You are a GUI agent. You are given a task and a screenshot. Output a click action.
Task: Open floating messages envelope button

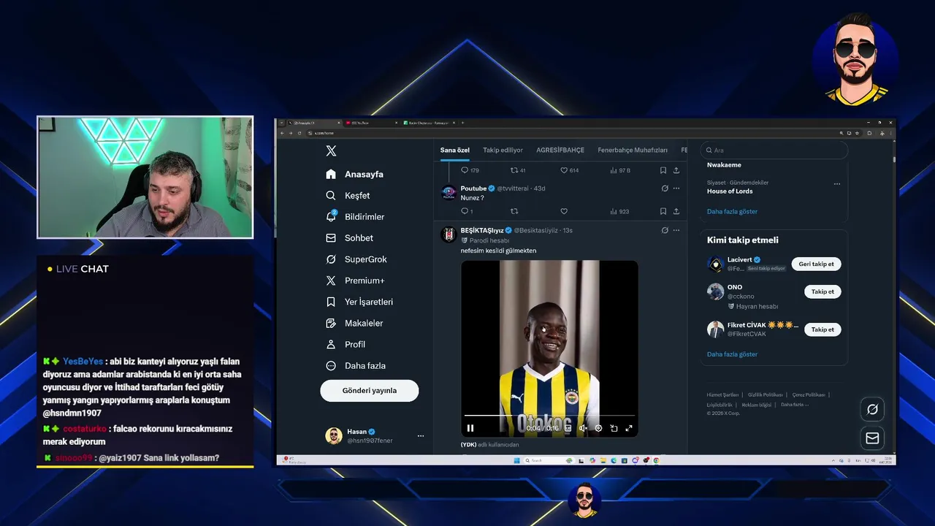872,438
